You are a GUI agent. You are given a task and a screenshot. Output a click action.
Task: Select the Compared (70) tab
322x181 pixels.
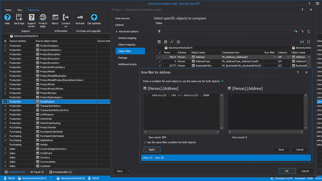coord(14,172)
